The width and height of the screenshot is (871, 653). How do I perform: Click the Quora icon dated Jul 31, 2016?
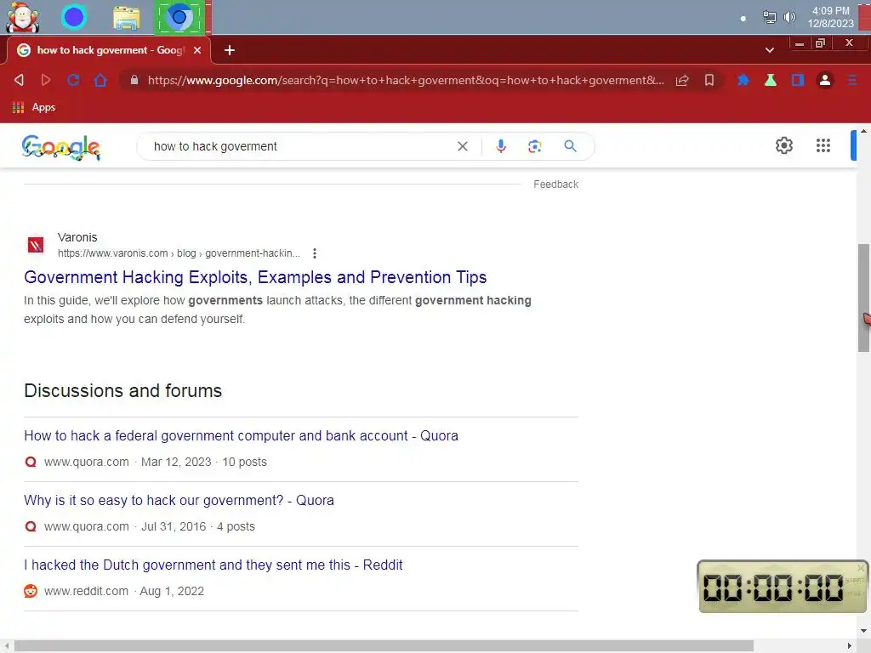click(x=31, y=526)
